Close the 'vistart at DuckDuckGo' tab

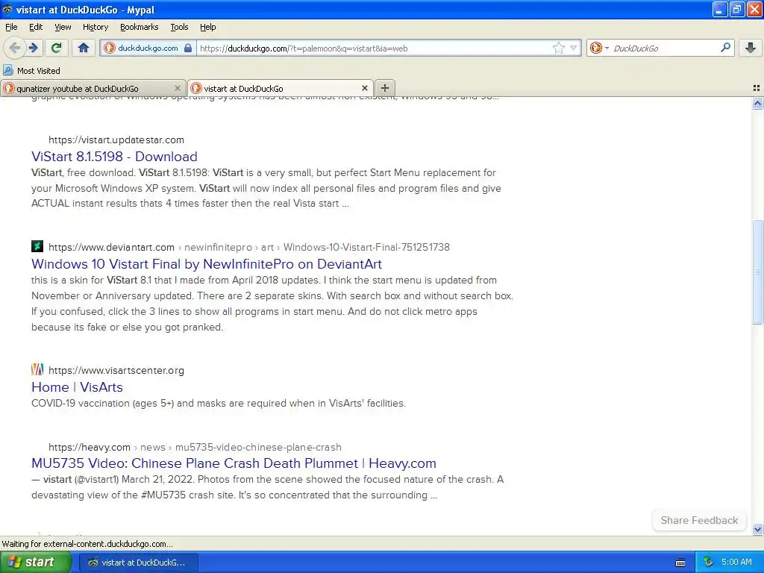tap(364, 88)
